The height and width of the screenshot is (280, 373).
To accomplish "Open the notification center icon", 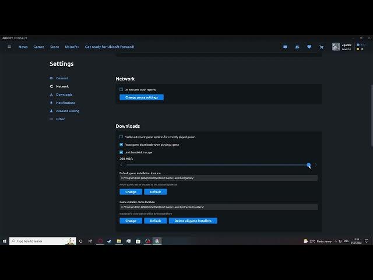I will 367,241.
